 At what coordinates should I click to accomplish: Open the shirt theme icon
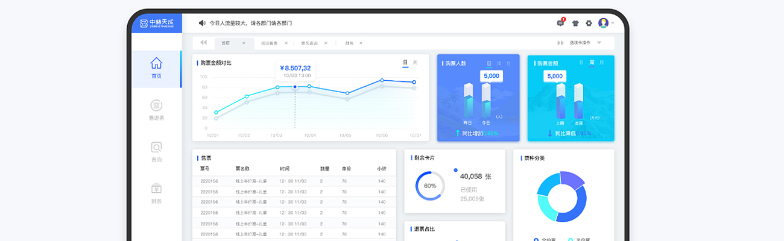pyautogui.click(x=575, y=23)
